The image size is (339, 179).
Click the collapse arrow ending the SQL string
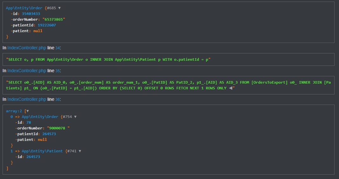pos(231,88)
